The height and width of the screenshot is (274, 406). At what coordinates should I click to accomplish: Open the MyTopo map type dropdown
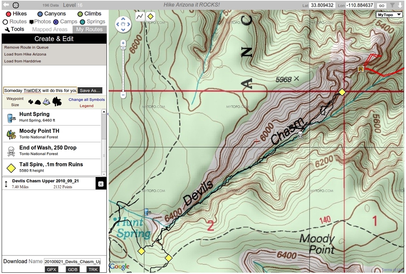(389, 15)
